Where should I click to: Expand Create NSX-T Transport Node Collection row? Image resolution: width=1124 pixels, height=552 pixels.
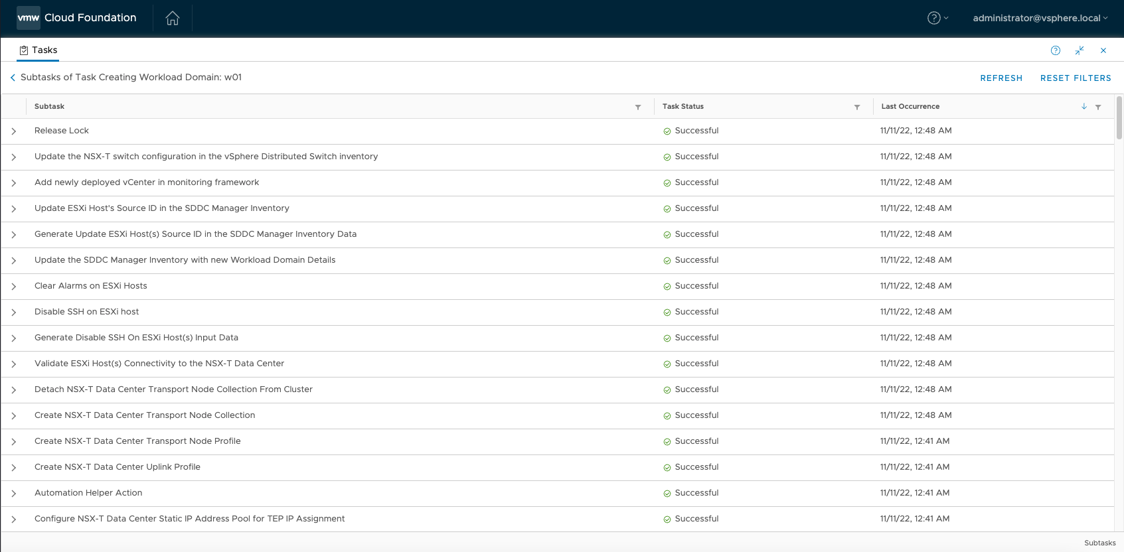(13, 416)
